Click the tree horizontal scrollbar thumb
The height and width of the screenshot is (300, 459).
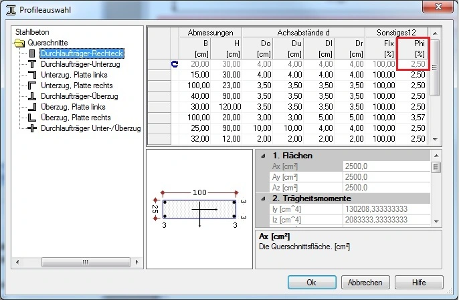click(x=86, y=262)
